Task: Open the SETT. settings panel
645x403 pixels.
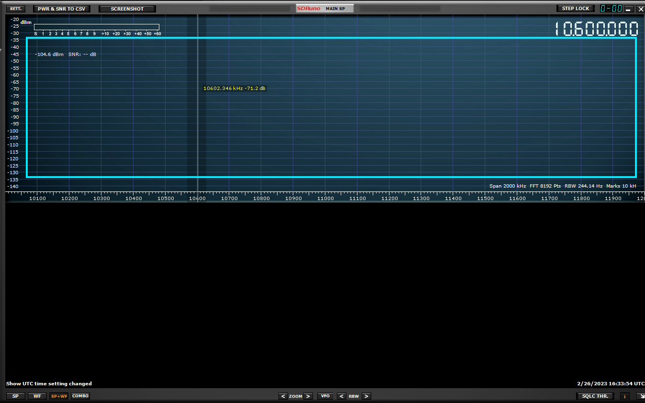Action: pyautogui.click(x=16, y=9)
